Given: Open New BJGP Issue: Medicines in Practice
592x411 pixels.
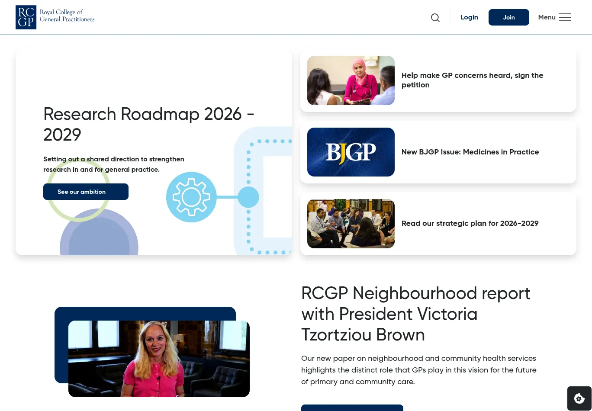Looking at the screenshot, I should [470, 152].
